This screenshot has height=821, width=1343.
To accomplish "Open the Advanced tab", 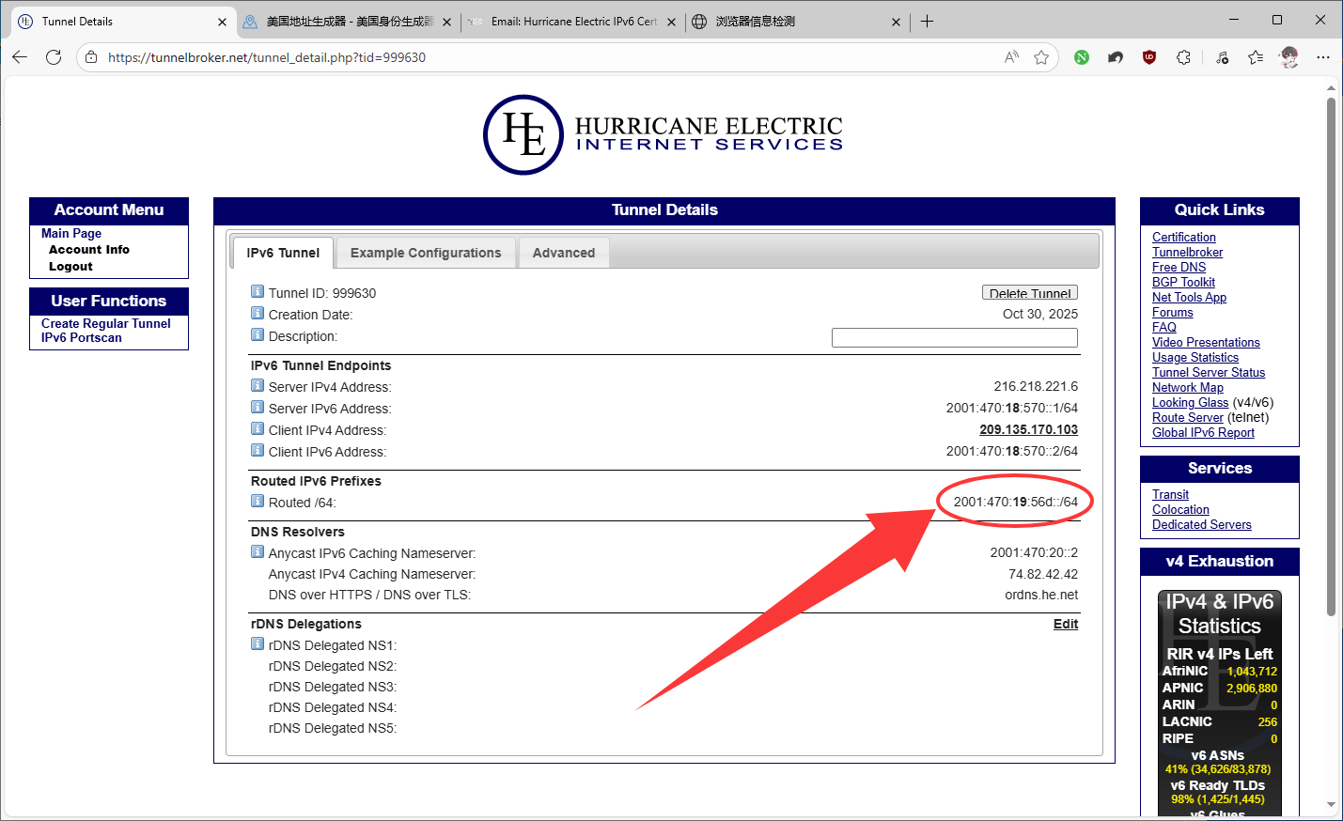I will pos(564,253).
